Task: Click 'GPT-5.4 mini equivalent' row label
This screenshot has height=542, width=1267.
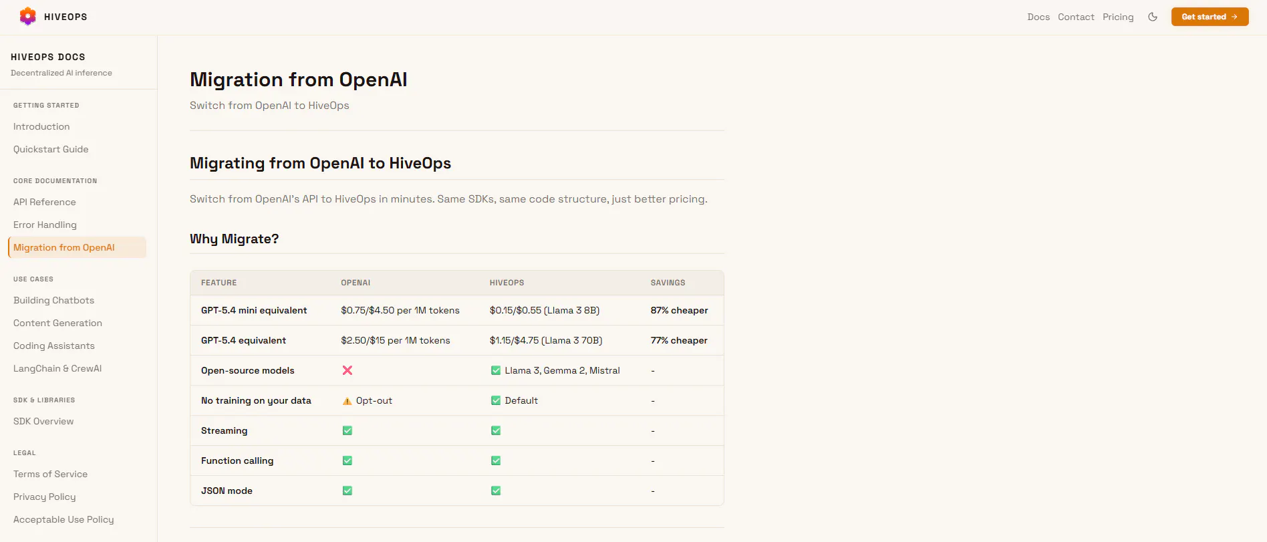Action: pos(254,310)
